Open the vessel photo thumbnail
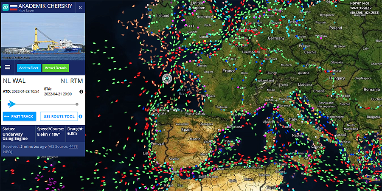Viewport: 382px width, 191px height. (43, 37)
